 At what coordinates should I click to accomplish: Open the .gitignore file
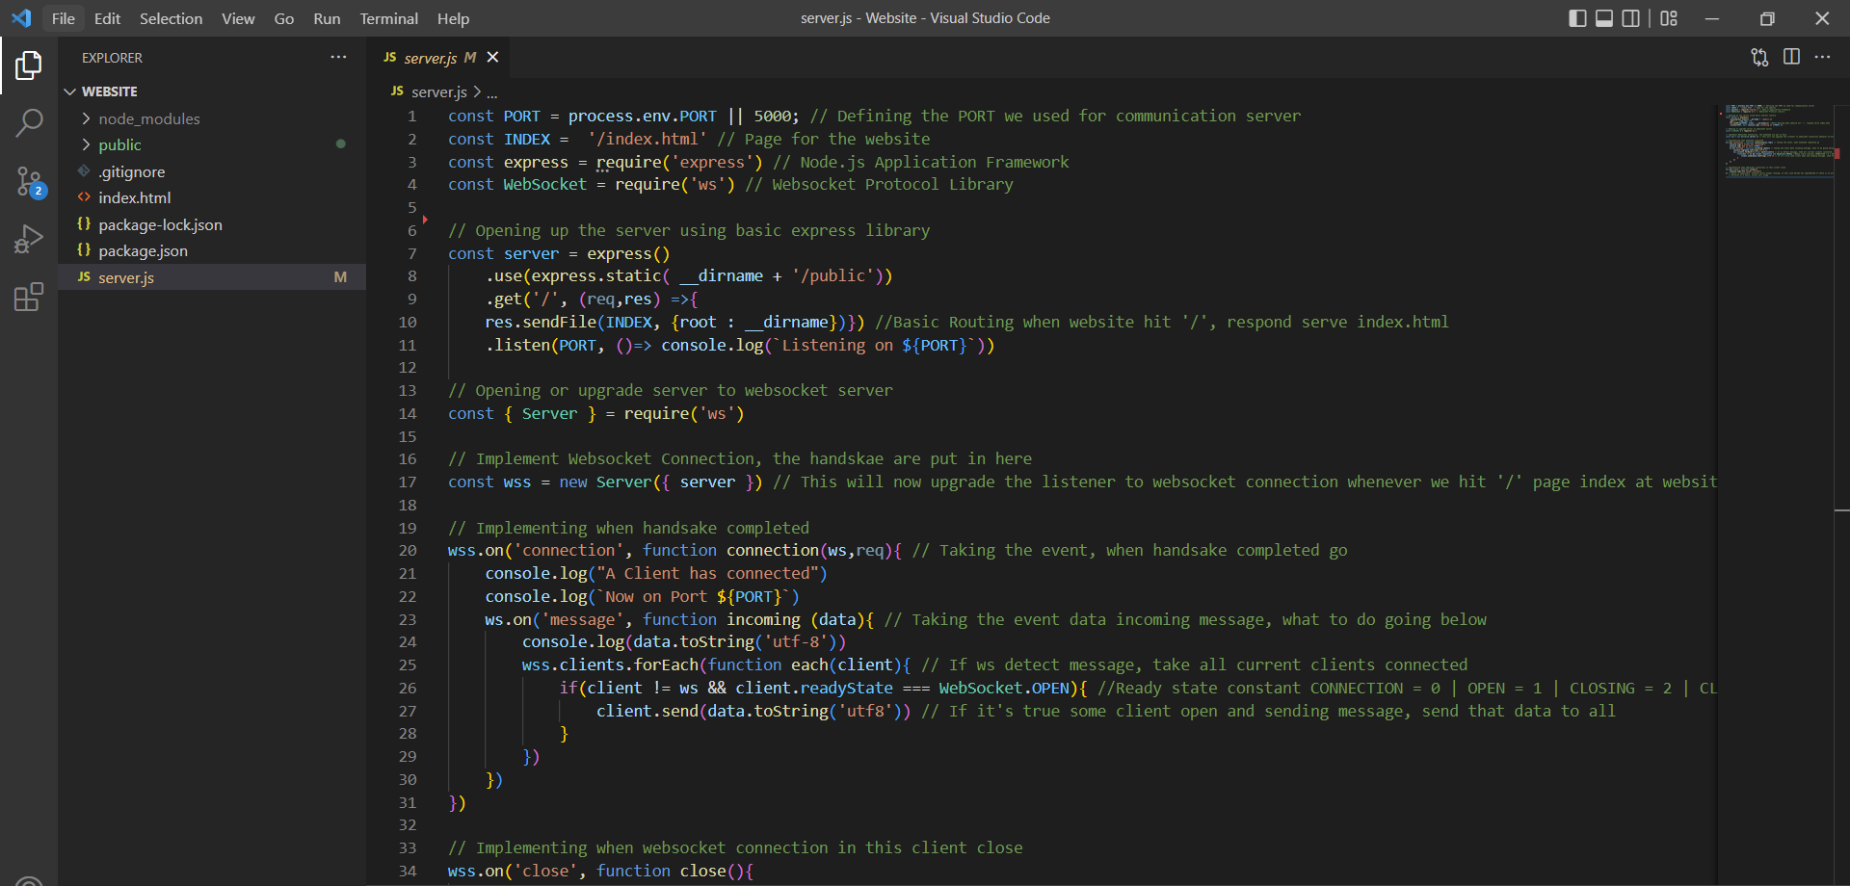[212, 171]
